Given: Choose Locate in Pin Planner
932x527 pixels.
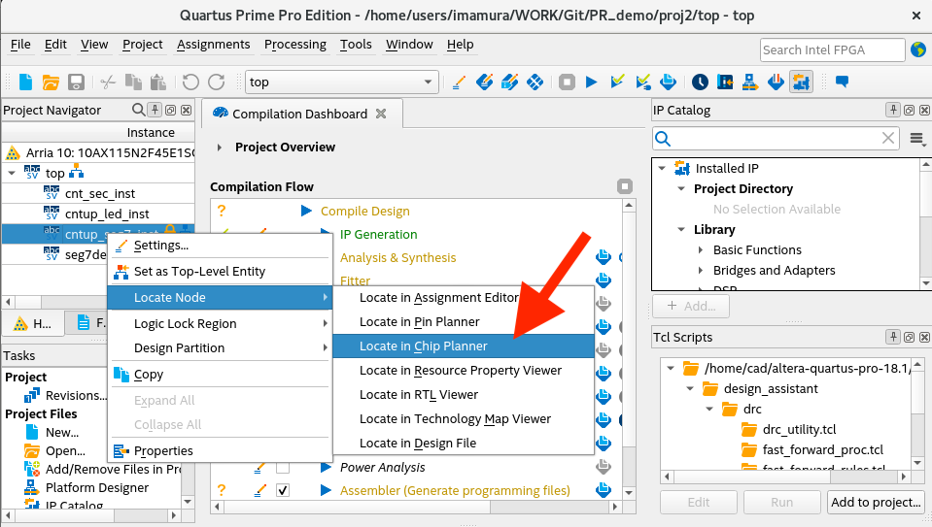Looking at the screenshot, I should point(464,321).
